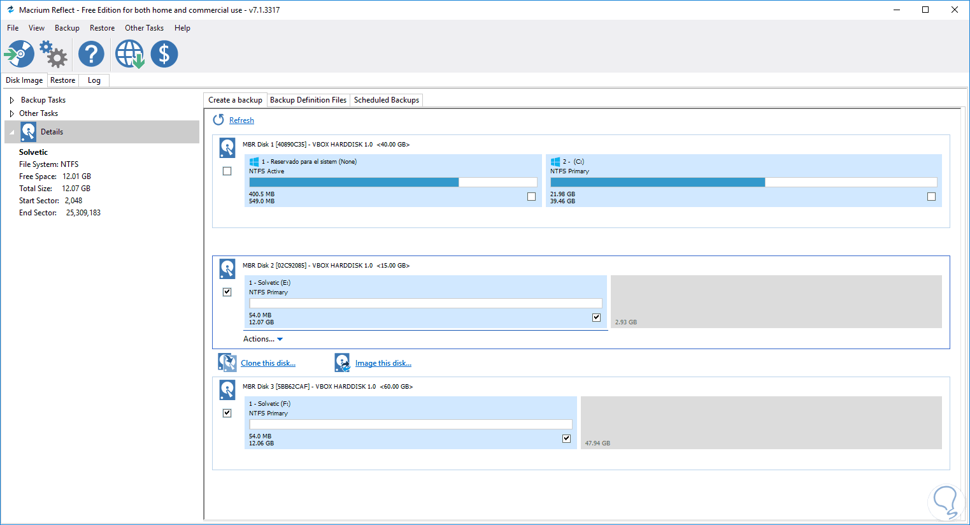
Task: Expand the Other Tasks tree node
Action: [x=11, y=113]
